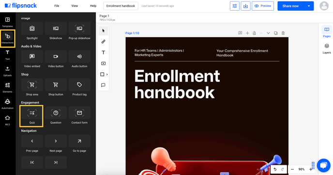This screenshot has height=175, width=333.
Task: Select the text tool in canvas toolbar
Action: tap(104, 52)
